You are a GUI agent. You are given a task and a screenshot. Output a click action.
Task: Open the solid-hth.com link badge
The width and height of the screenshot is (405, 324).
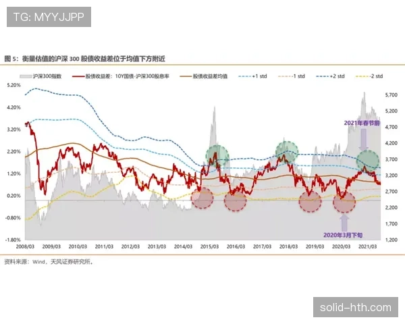click(356, 308)
